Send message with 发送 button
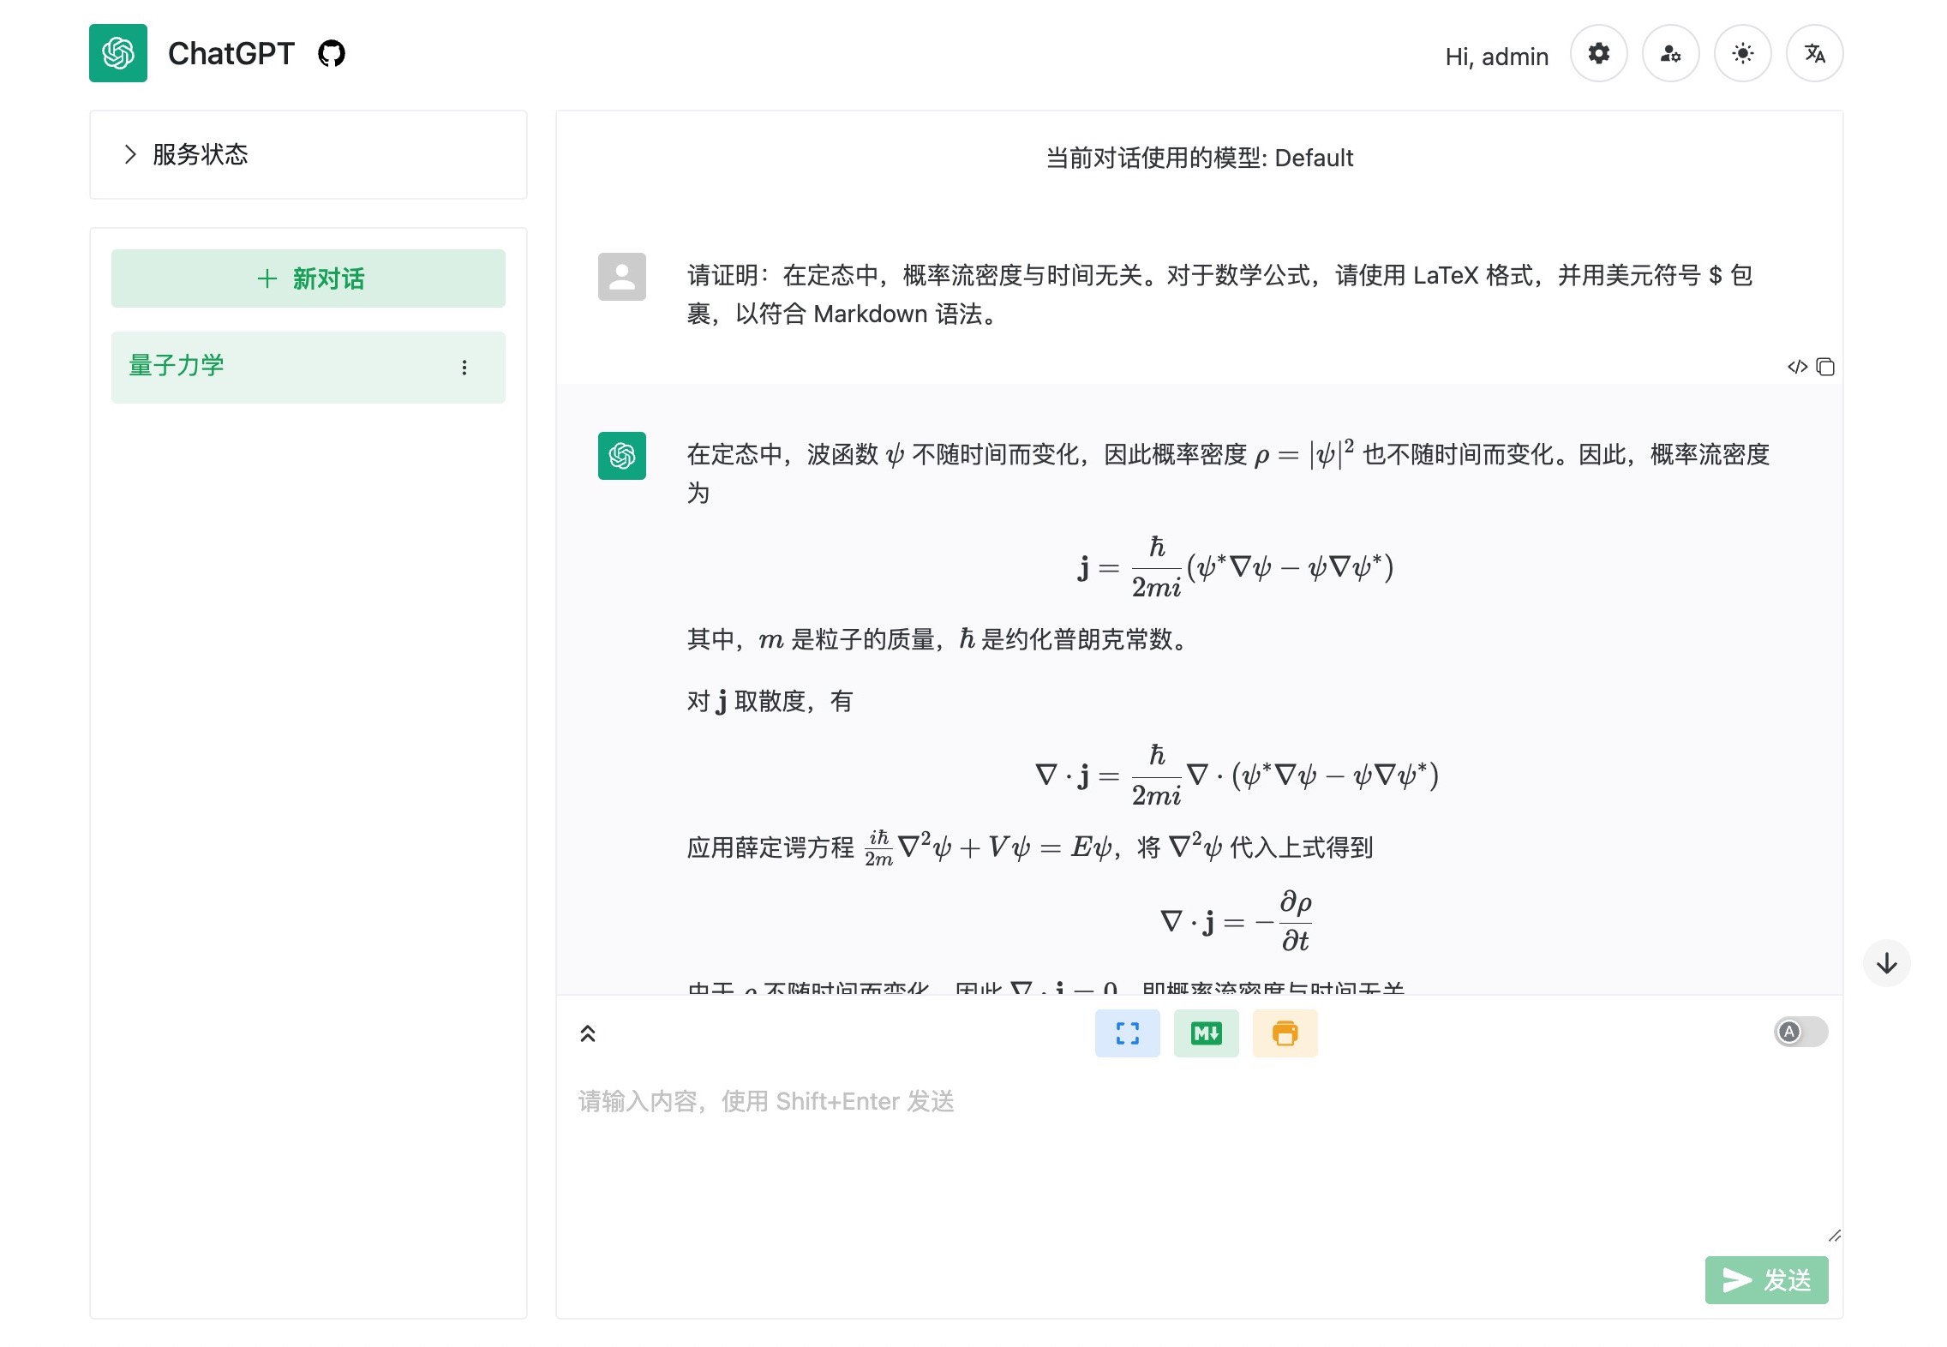This screenshot has height=1347, width=1947. (x=1766, y=1280)
